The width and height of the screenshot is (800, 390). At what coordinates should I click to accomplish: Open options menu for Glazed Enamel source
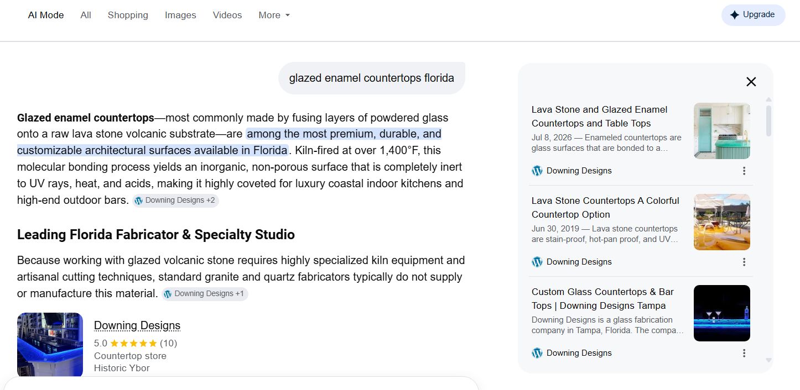point(744,171)
